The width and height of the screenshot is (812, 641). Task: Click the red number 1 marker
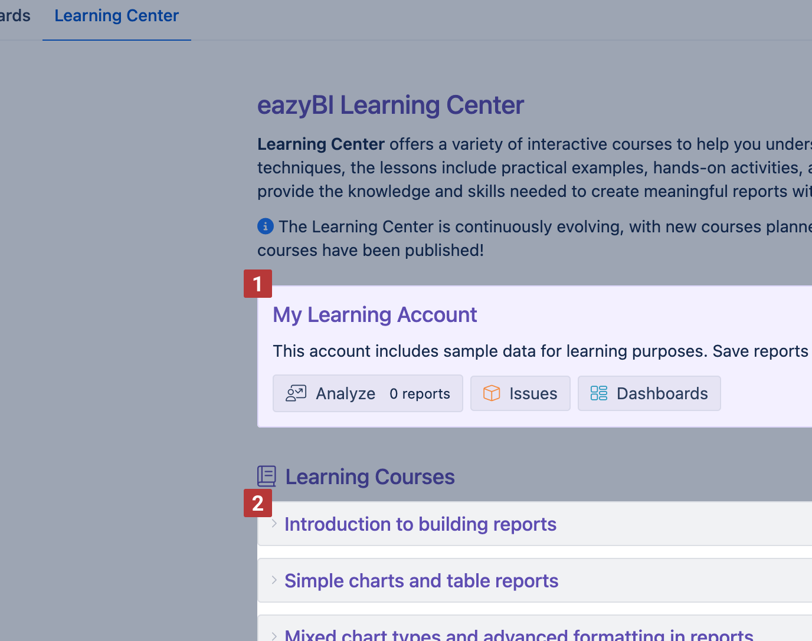coord(258,284)
